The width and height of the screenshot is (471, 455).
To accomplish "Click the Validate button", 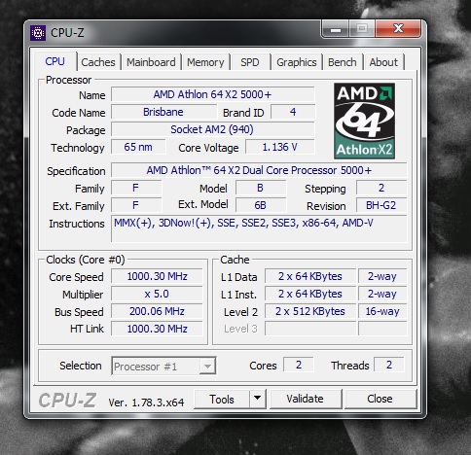I will [306, 399].
